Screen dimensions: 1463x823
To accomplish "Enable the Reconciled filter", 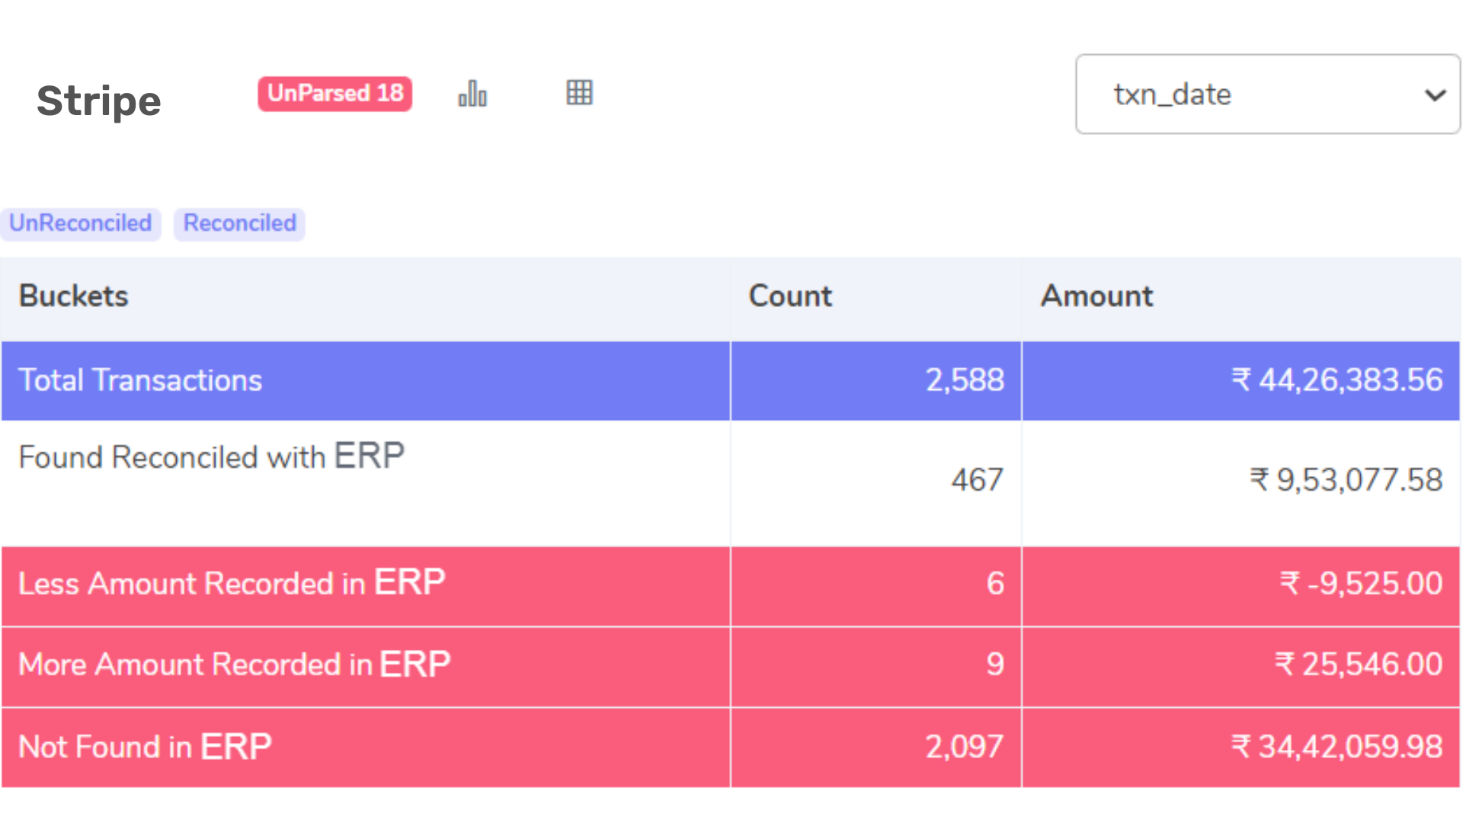I will [x=239, y=223].
